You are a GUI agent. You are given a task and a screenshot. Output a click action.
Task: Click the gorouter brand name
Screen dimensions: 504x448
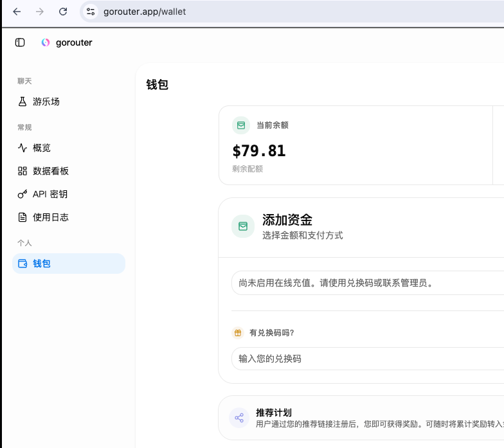point(74,42)
